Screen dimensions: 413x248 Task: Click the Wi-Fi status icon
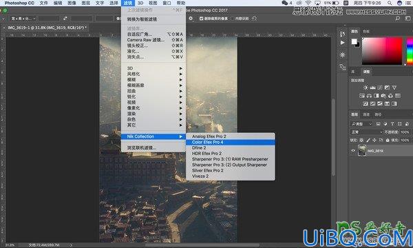tap(308, 3)
